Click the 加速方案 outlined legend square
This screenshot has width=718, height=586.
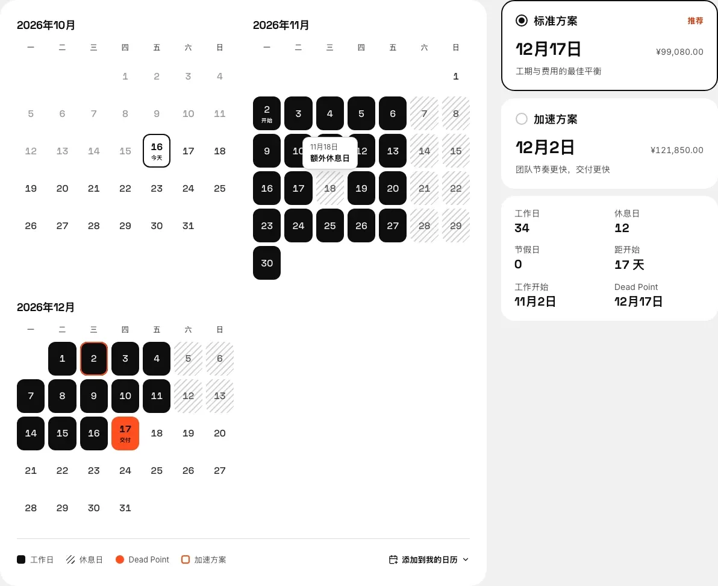pyautogui.click(x=186, y=559)
